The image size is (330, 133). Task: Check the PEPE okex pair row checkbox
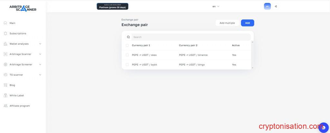127,55
